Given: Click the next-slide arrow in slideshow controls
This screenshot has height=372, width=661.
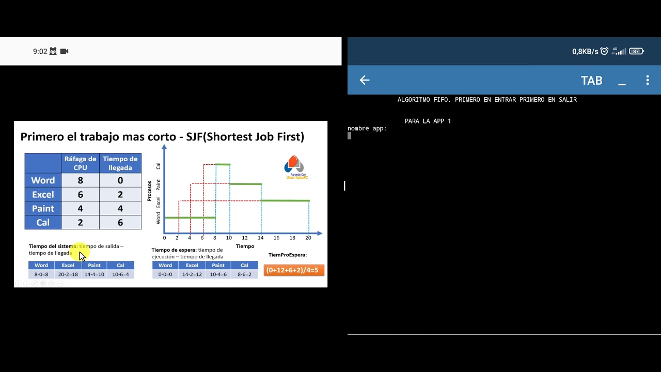Looking at the screenshot, I should tap(26, 284).
